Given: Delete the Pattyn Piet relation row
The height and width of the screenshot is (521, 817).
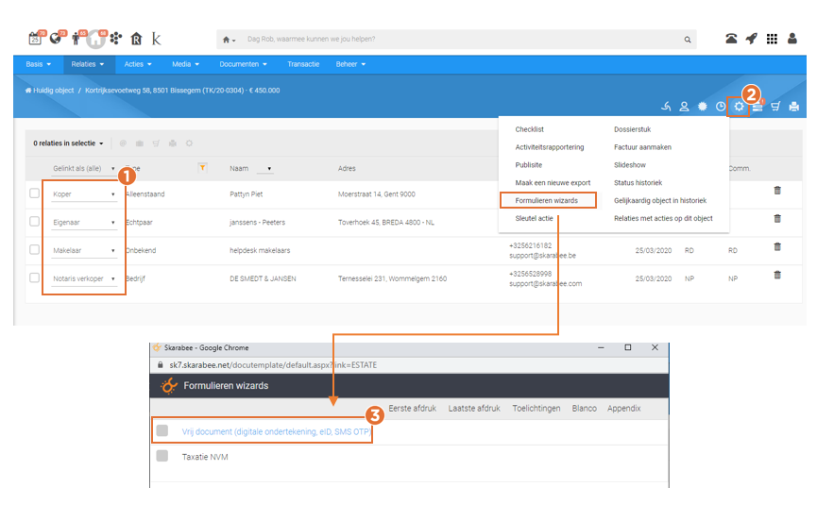Looking at the screenshot, I should (777, 191).
